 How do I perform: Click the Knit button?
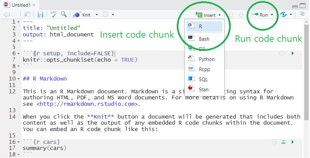pos(82,15)
